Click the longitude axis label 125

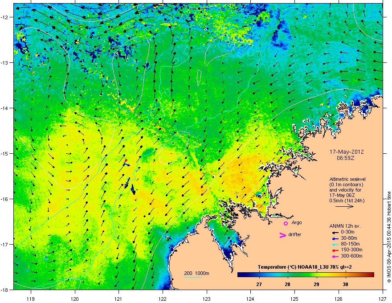pyautogui.click(x=294, y=299)
